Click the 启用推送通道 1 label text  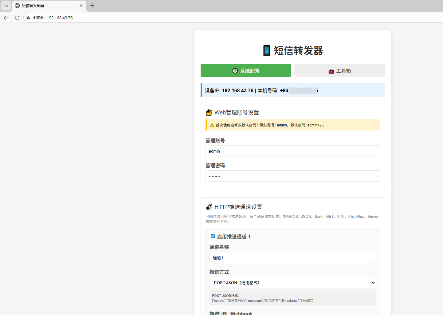pyautogui.click(x=233, y=237)
